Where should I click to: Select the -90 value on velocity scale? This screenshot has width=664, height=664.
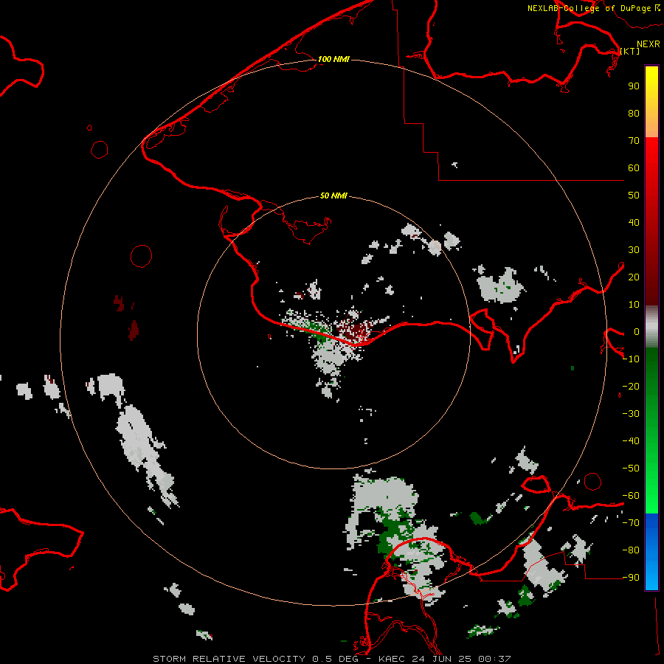pos(631,578)
